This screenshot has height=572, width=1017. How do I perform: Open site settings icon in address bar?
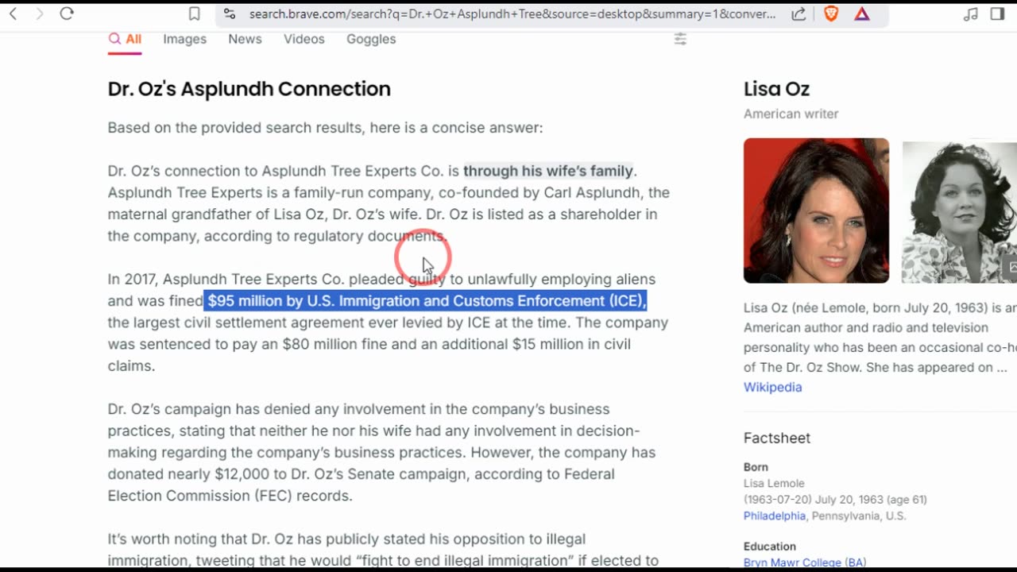pyautogui.click(x=230, y=14)
